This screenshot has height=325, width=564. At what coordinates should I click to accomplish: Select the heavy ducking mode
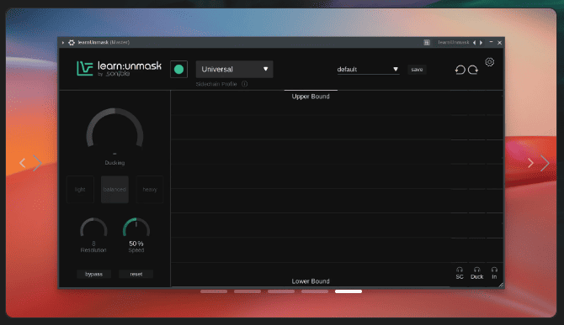point(150,190)
